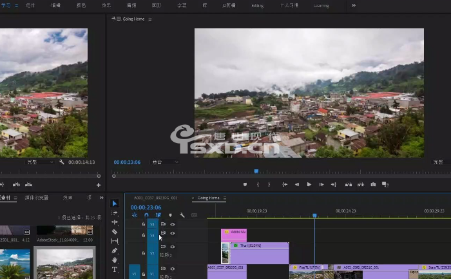Click Play button in Program monitor
451x279 pixels.
(x=309, y=184)
